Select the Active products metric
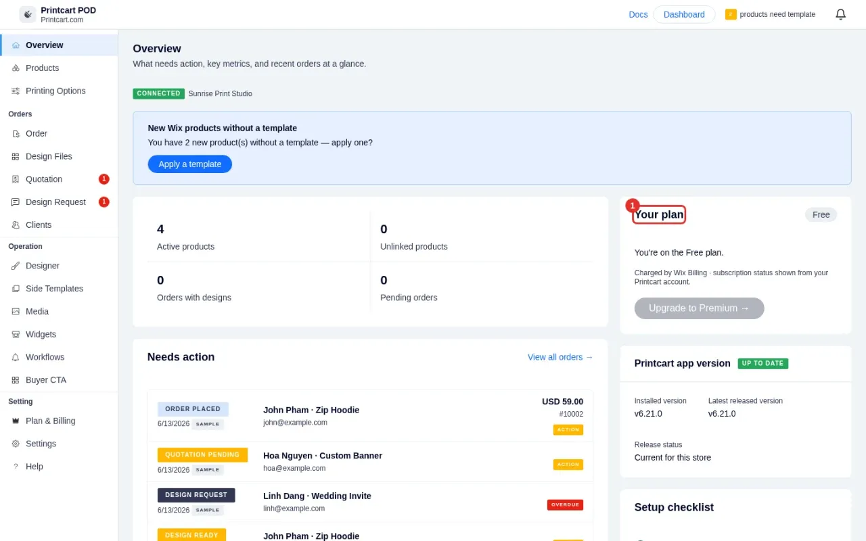The width and height of the screenshot is (866, 541). (x=259, y=237)
